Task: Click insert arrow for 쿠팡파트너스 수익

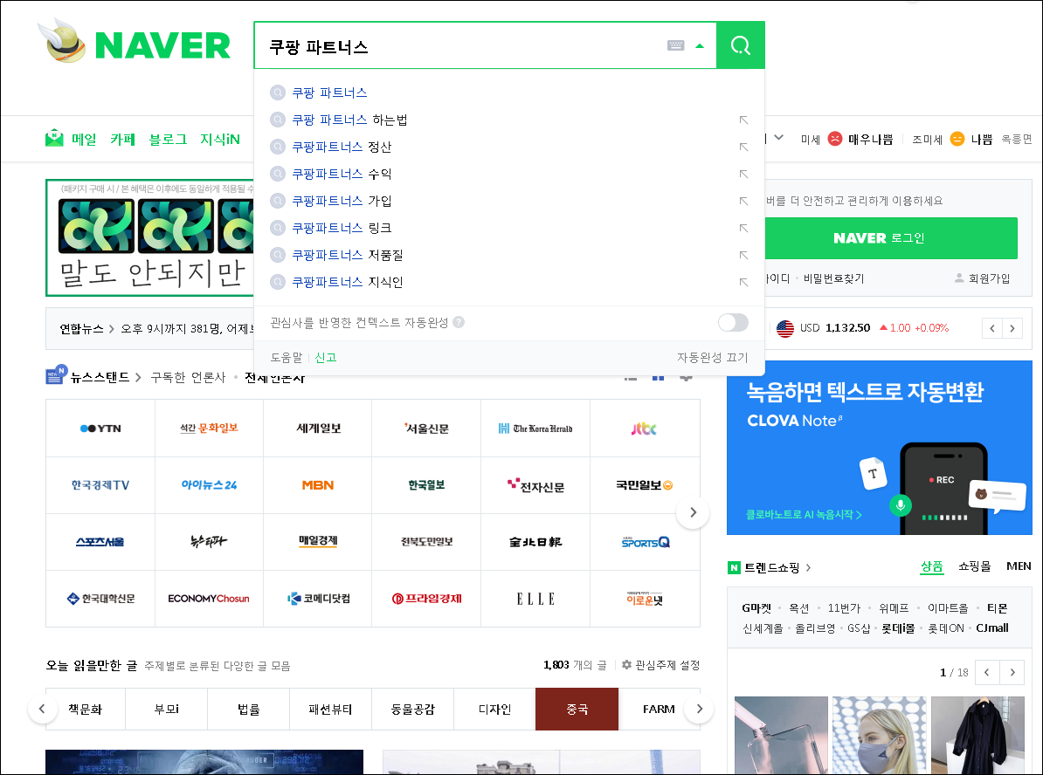Action: [x=743, y=175]
